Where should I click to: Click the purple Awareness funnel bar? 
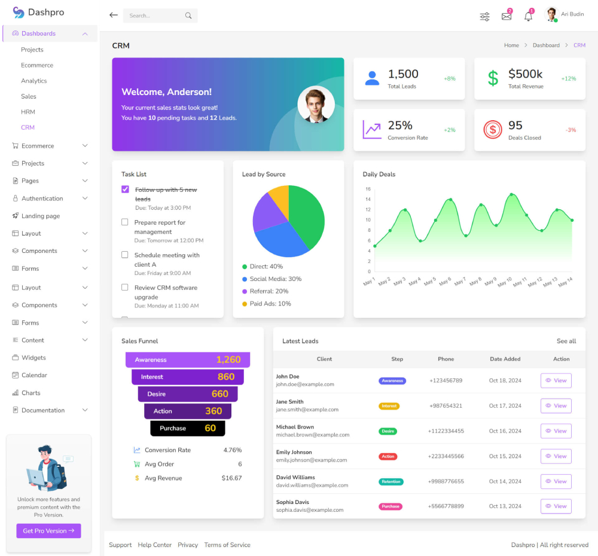click(x=188, y=360)
